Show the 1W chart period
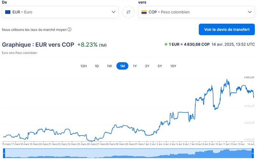The height and width of the screenshot is (161, 257). click(x=109, y=66)
